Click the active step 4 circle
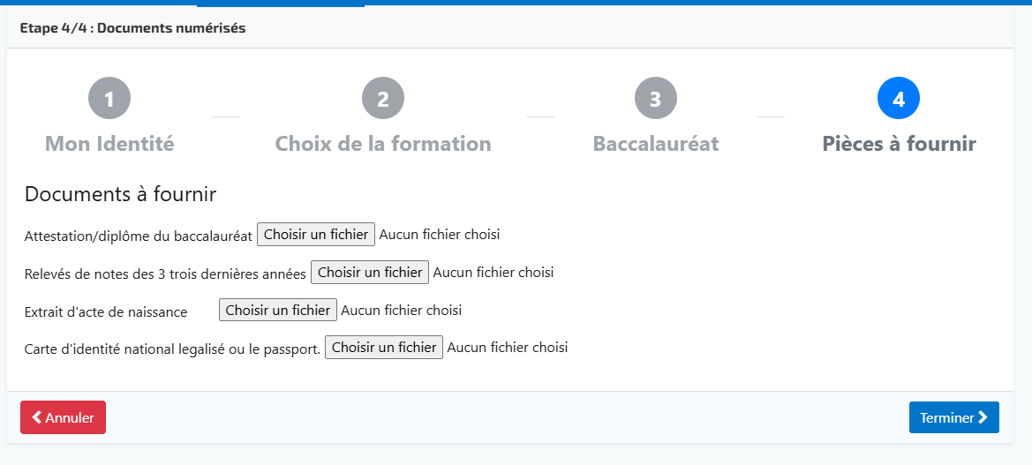 [899, 99]
